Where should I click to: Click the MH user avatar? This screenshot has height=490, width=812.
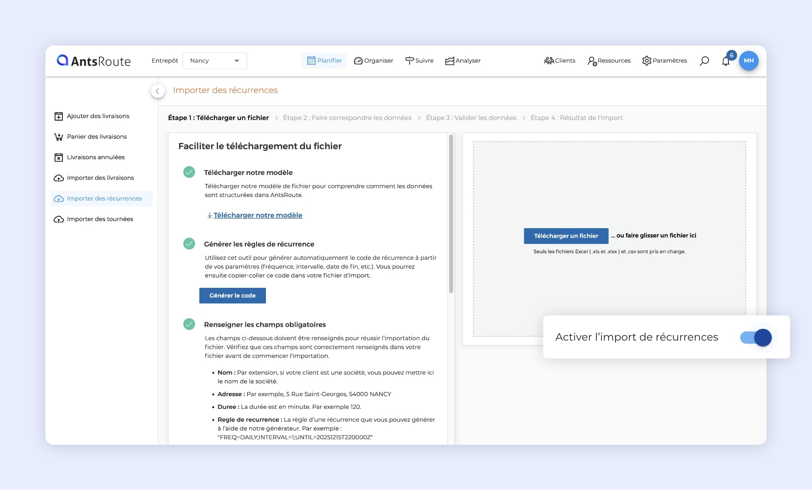(x=748, y=60)
